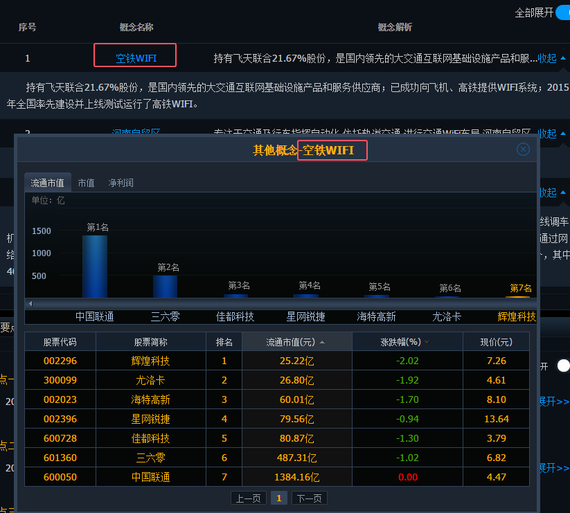Select 尤洛卡 in table
Screen dimensions: 570x513
coord(150,380)
